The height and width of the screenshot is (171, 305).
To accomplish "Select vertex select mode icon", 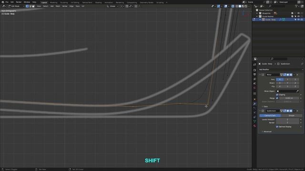I will coord(27,6).
